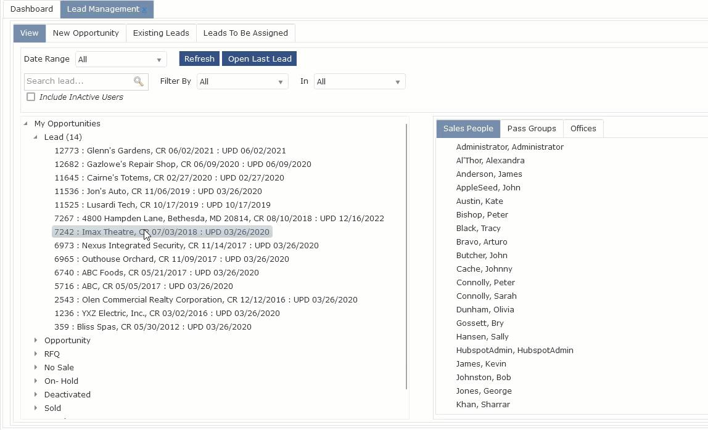This screenshot has height=430, width=708.
Task: Open the Existing Leads tab
Action: (x=161, y=33)
